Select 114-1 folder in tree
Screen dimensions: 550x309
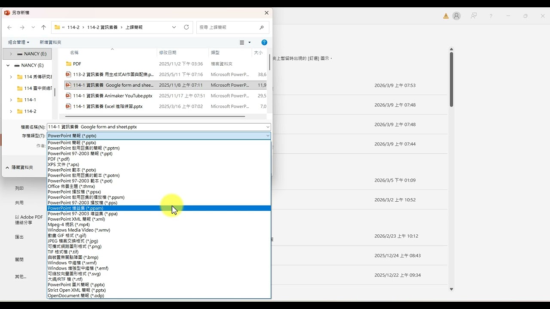[27, 100]
